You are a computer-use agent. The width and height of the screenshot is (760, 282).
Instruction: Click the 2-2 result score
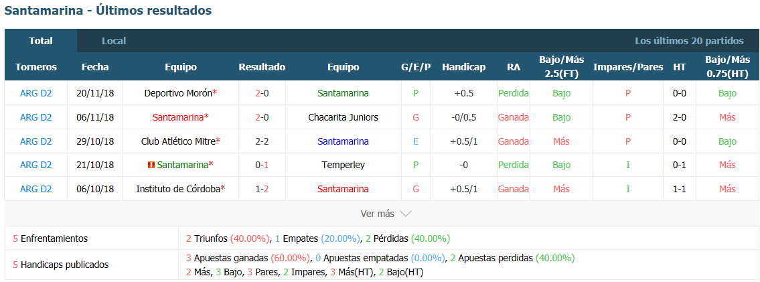(x=262, y=141)
